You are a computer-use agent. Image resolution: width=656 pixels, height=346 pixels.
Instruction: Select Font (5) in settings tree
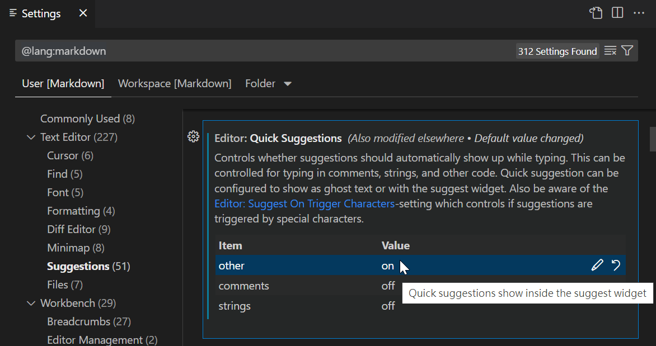pyautogui.click(x=65, y=192)
